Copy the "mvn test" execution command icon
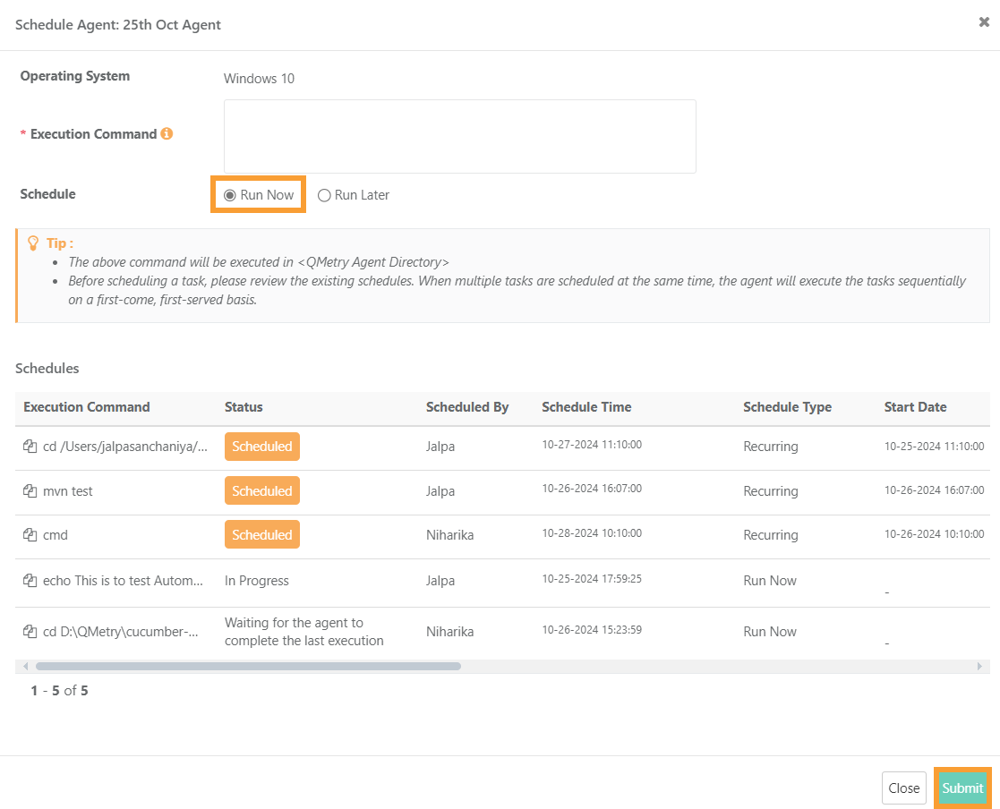 [x=28, y=490]
